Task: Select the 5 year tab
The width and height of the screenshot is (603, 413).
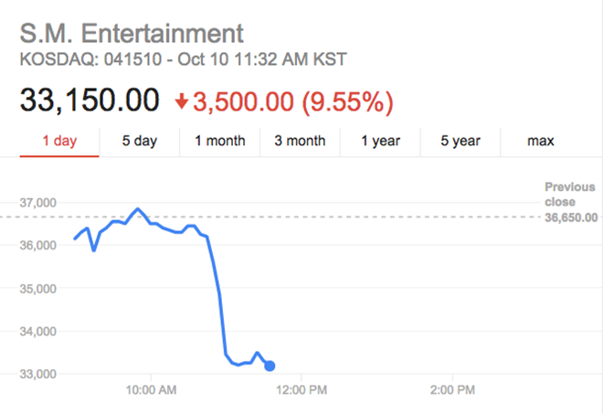Action: click(x=460, y=142)
